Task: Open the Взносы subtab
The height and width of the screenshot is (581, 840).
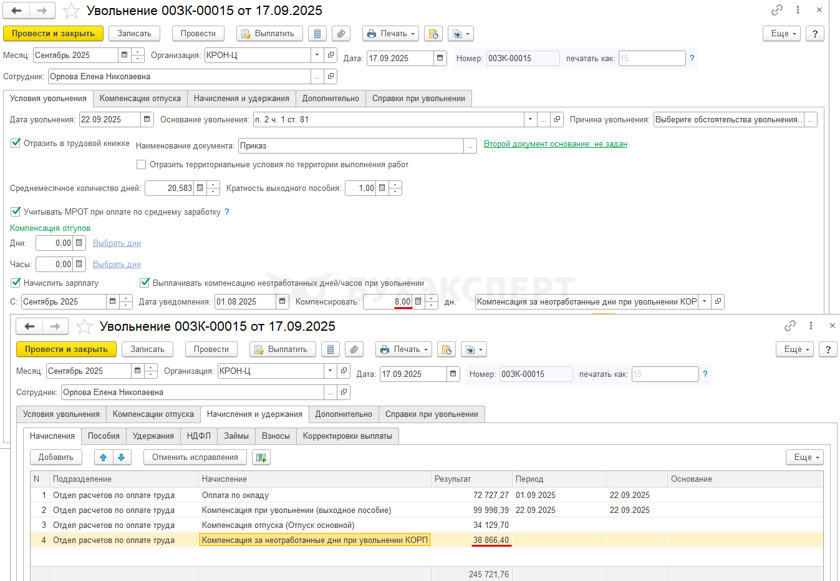Action: coord(276,436)
